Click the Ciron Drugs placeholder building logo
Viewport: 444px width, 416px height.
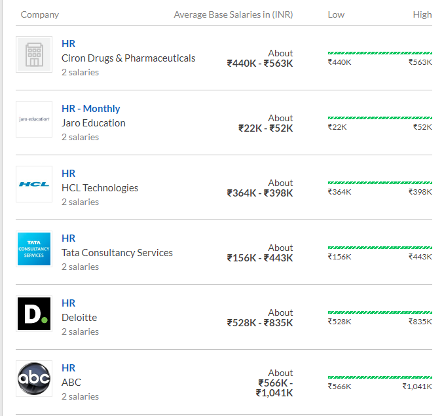coord(34,54)
